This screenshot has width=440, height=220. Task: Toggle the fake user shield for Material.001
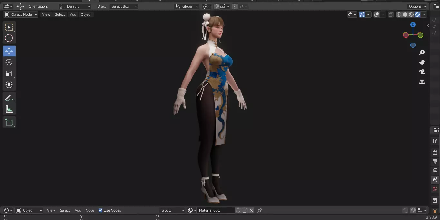point(238,210)
